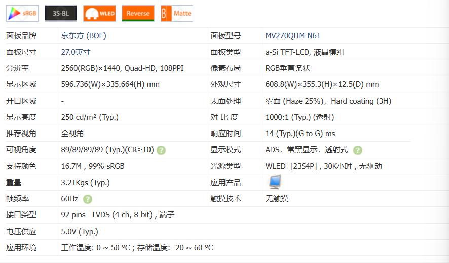Screen dimensions: 449x263
Task: Select the RGB垂直条状 pixel layout value
Action: 288,68
